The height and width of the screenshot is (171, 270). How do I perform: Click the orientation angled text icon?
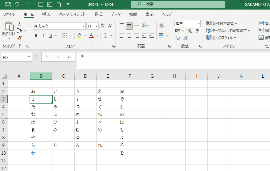[144, 26]
